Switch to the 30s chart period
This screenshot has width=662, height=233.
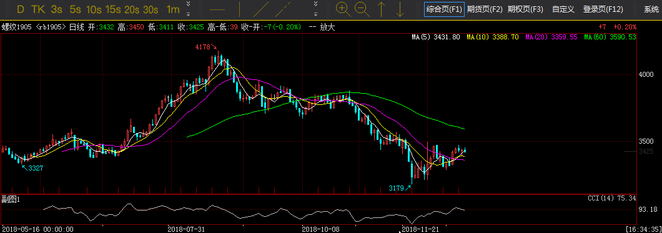pos(151,9)
